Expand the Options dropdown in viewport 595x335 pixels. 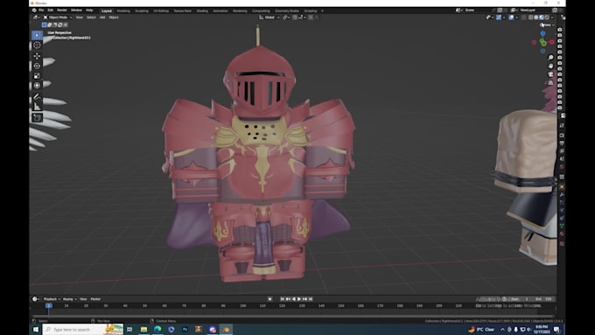[x=547, y=25]
